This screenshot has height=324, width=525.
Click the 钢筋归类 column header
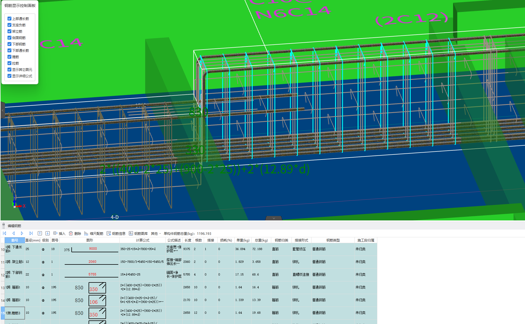[282, 240]
